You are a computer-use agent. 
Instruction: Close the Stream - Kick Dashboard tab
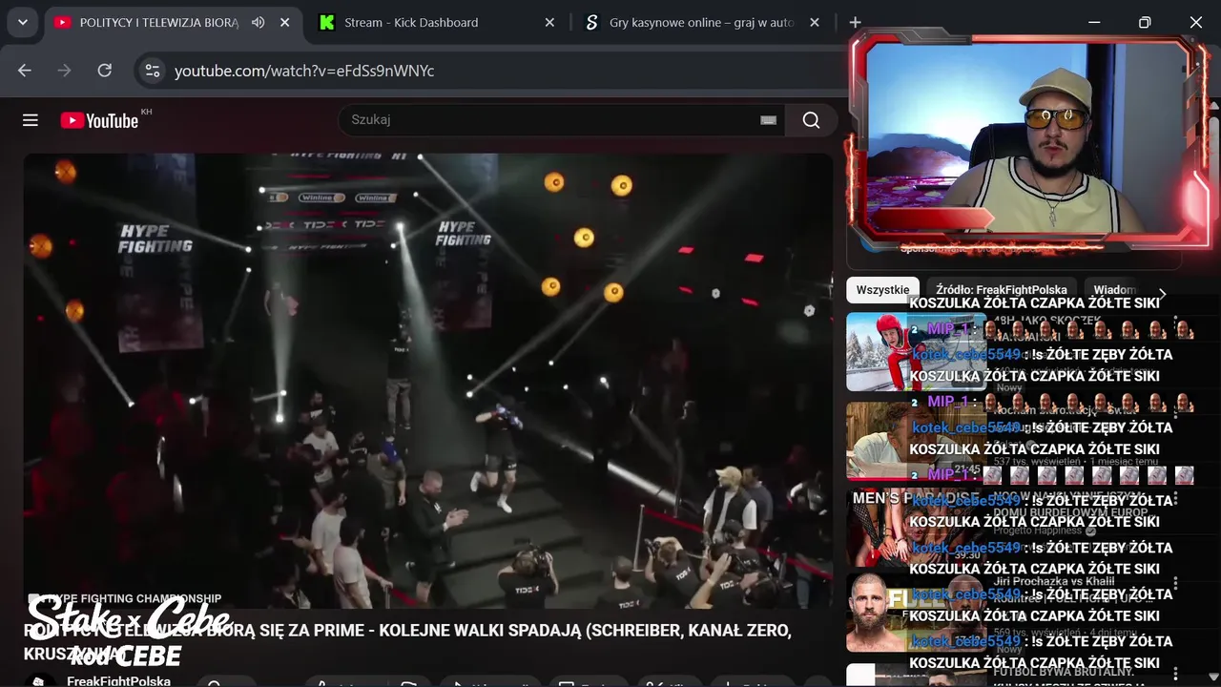point(549,22)
